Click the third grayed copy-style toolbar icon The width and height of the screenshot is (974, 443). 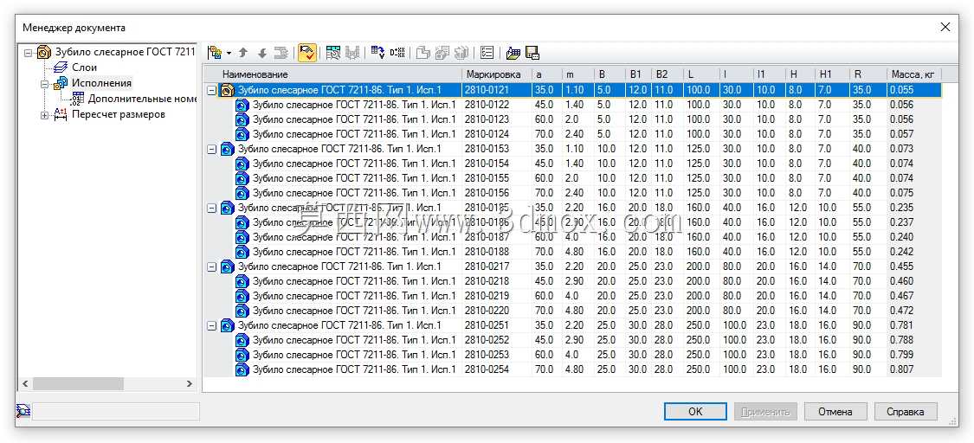[461, 54]
